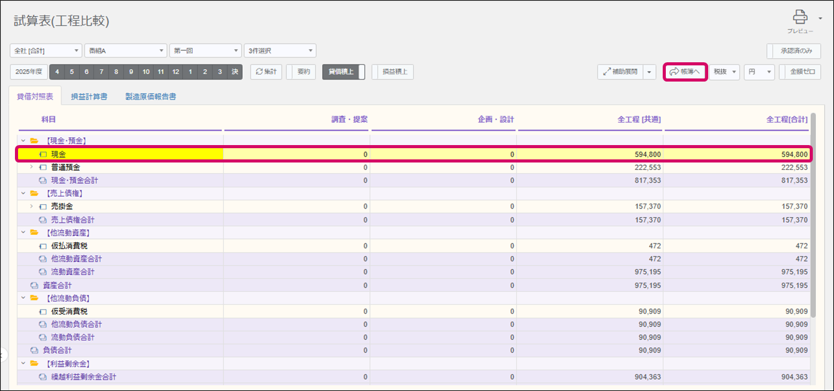Click the 帳簿へ arrow button

coord(685,72)
